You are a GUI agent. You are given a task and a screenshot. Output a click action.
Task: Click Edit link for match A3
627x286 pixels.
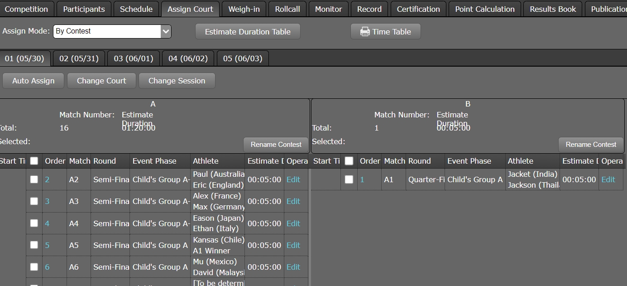[x=293, y=201]
